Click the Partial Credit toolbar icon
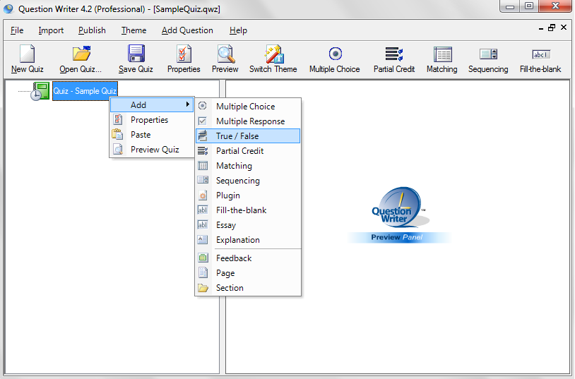Screen dimensions: 575x379 pyautogui.click(x=394, y=54)
